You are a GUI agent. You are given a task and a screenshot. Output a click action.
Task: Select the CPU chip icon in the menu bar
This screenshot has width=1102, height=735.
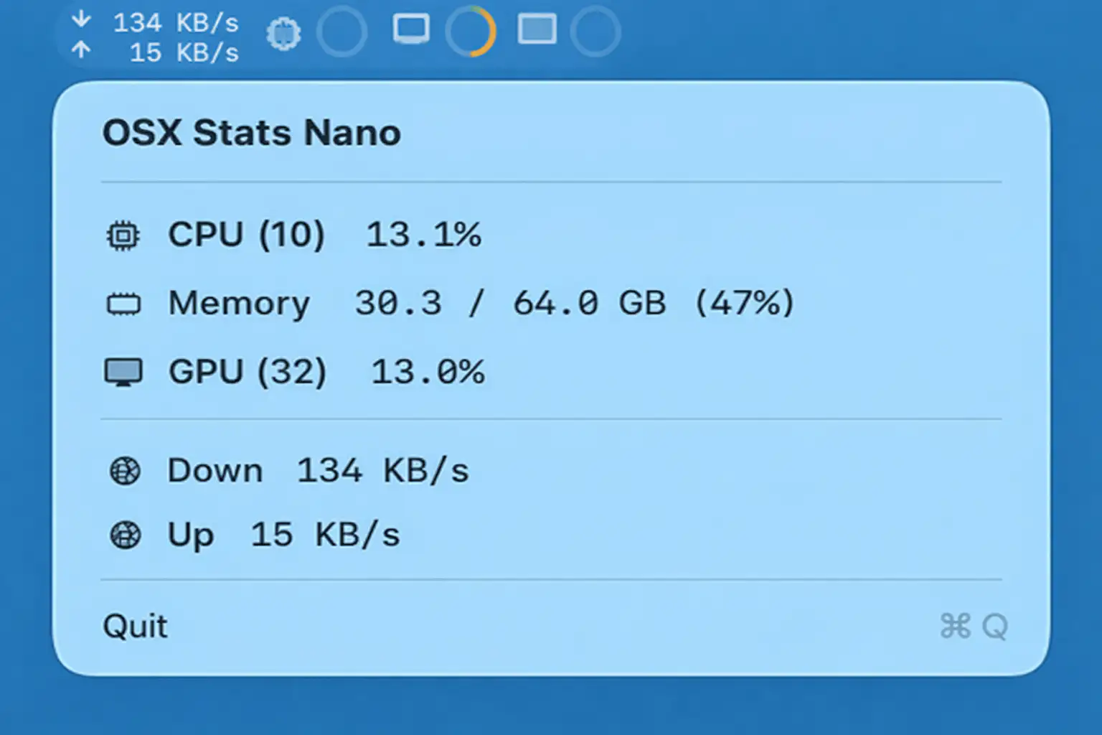coord(284,32)
